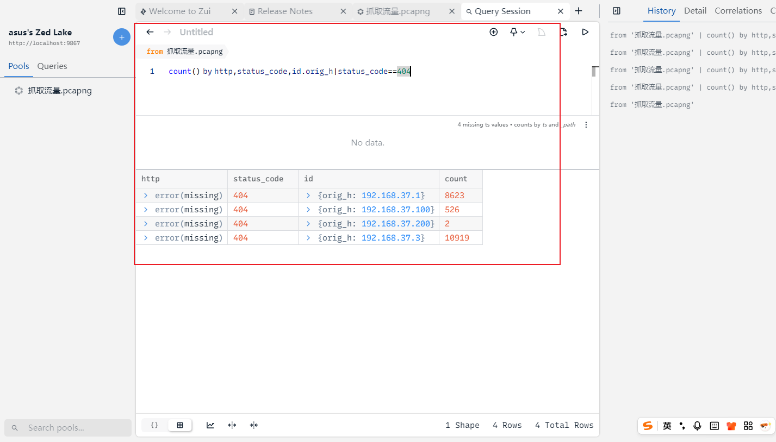This screenshot has height=442, width=776.
Task: Click the circled plus icon in the query toolbar
Action: tap(494, 32)
